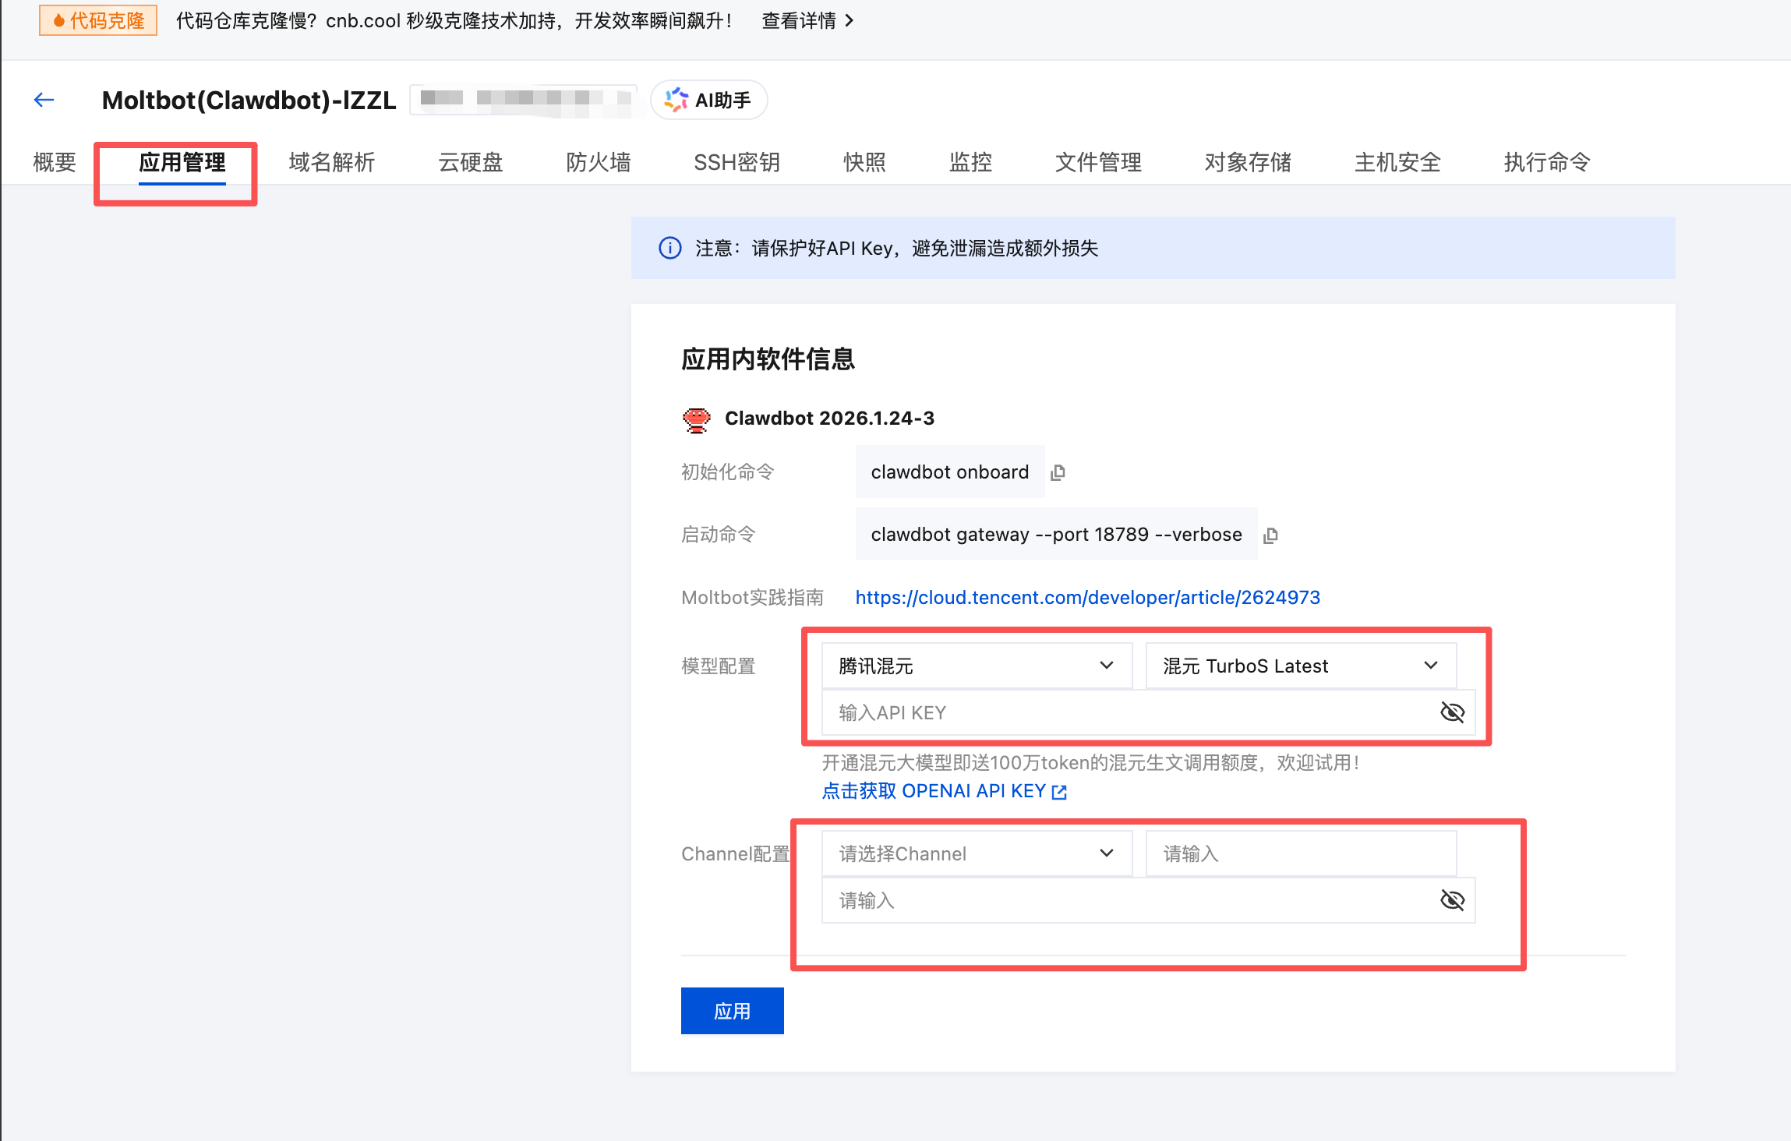
Task: Click the Clawdbot robot logo icon
Action: coord(696,419)
